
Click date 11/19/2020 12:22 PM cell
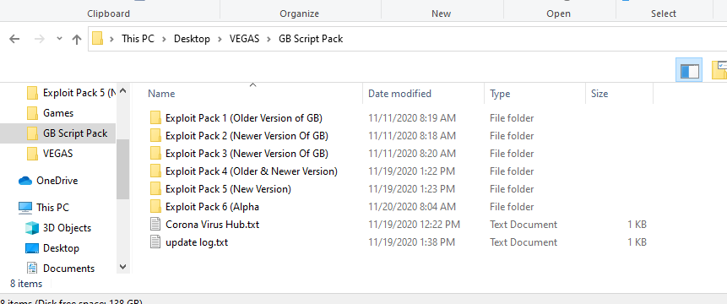414,225
